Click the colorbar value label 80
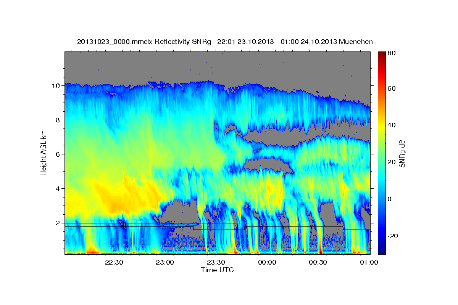This screenshot has width=458, height=305. pos(392,53)
